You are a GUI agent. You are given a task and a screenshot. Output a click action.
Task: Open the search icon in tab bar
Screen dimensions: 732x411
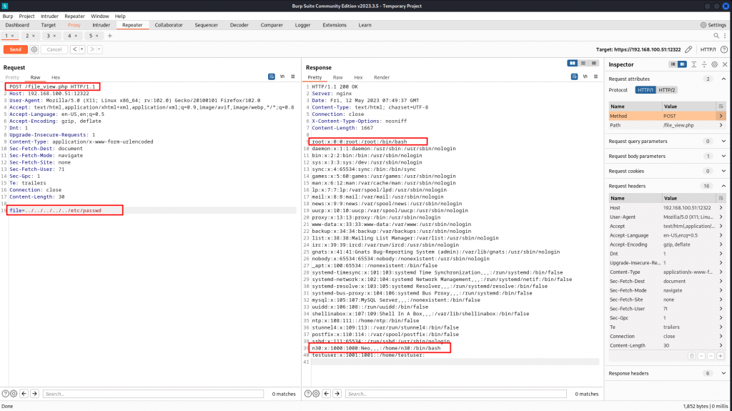point(716,36)
